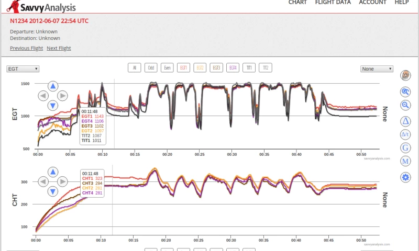Open chart settings with the gear icon
The image size is (419, 251).
coord(405,177)
